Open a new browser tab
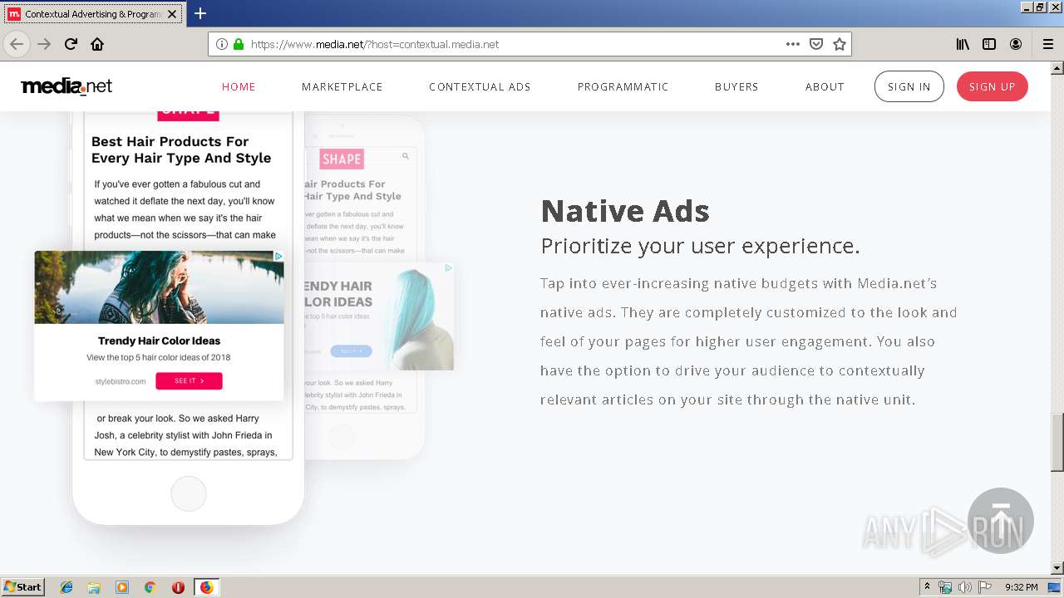Image resolution: width=1064 pixels, height=598 pixels. [200, 13]
